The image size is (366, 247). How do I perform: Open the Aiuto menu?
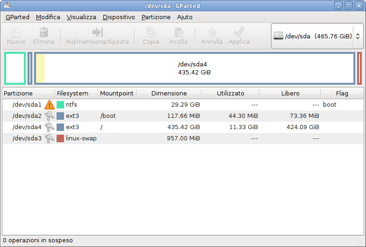point(185,17)
